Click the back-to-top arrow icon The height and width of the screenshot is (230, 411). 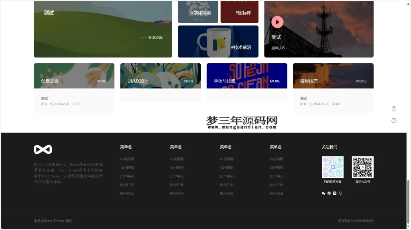click(x=394, y=121)
